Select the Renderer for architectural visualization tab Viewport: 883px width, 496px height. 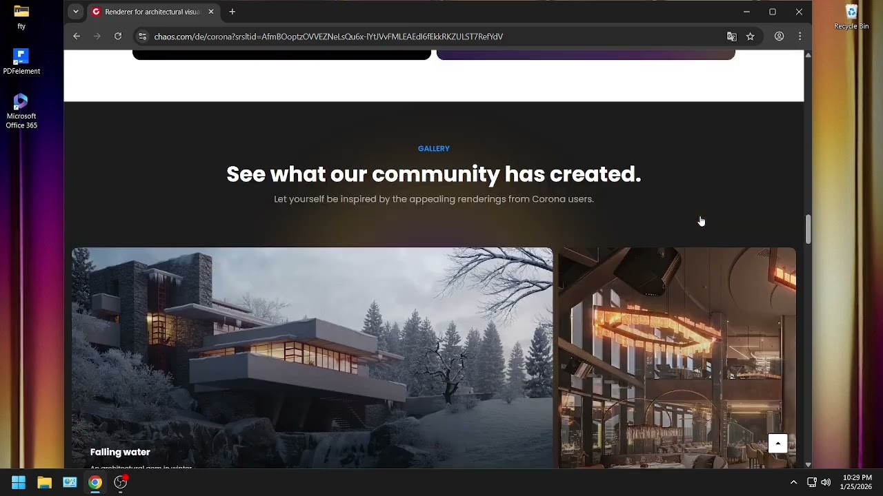(x=153, y=12)
